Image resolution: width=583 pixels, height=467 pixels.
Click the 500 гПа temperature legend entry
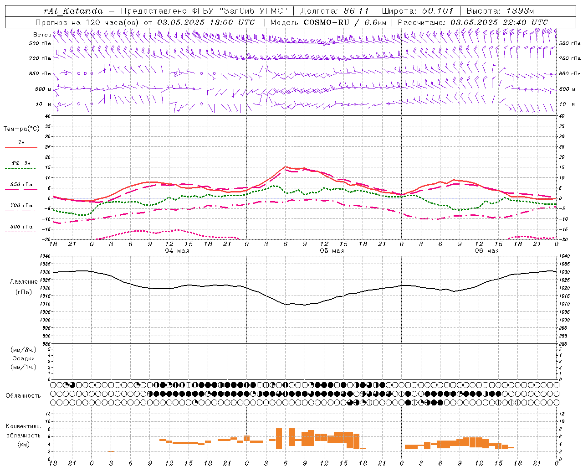point(21,227)
